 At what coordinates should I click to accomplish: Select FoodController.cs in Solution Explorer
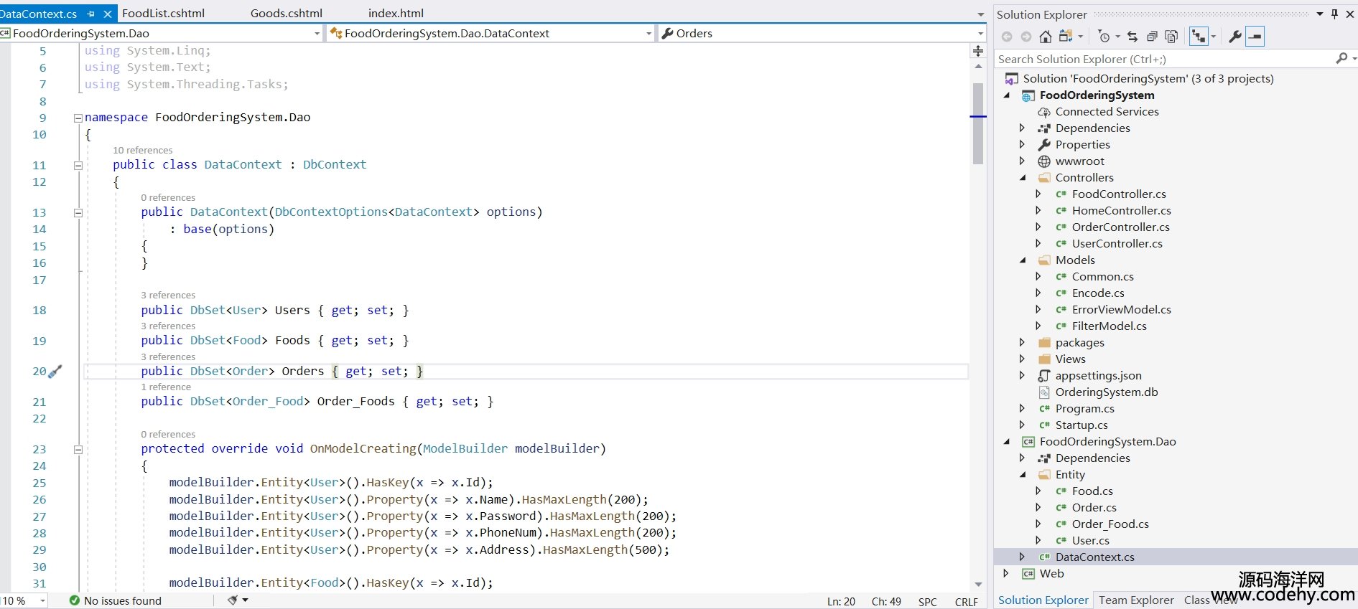point(1119,194)
